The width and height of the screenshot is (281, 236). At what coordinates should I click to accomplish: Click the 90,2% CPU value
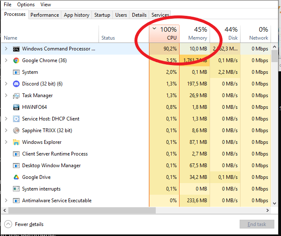(170, 49)
